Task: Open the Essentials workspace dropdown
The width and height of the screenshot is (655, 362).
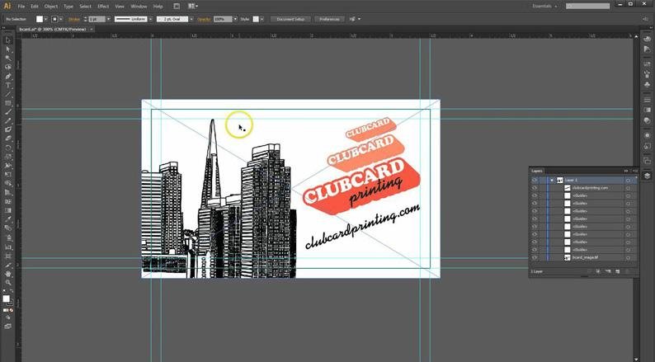Action: 544,6
